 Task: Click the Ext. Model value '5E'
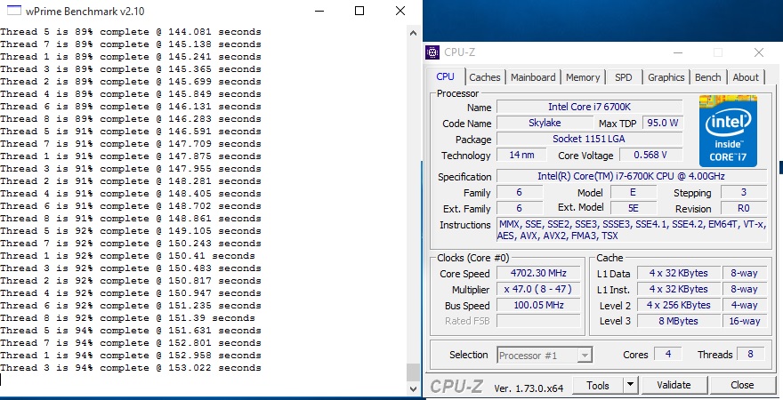coord(633,208)
